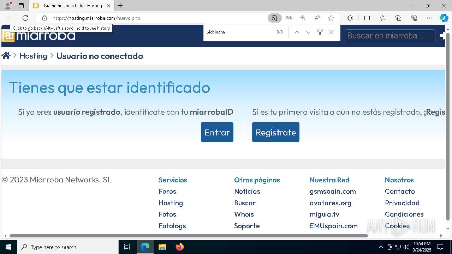452x254 pixels.
Task: Open the Foros link
Action: click(x=167, y=191)
